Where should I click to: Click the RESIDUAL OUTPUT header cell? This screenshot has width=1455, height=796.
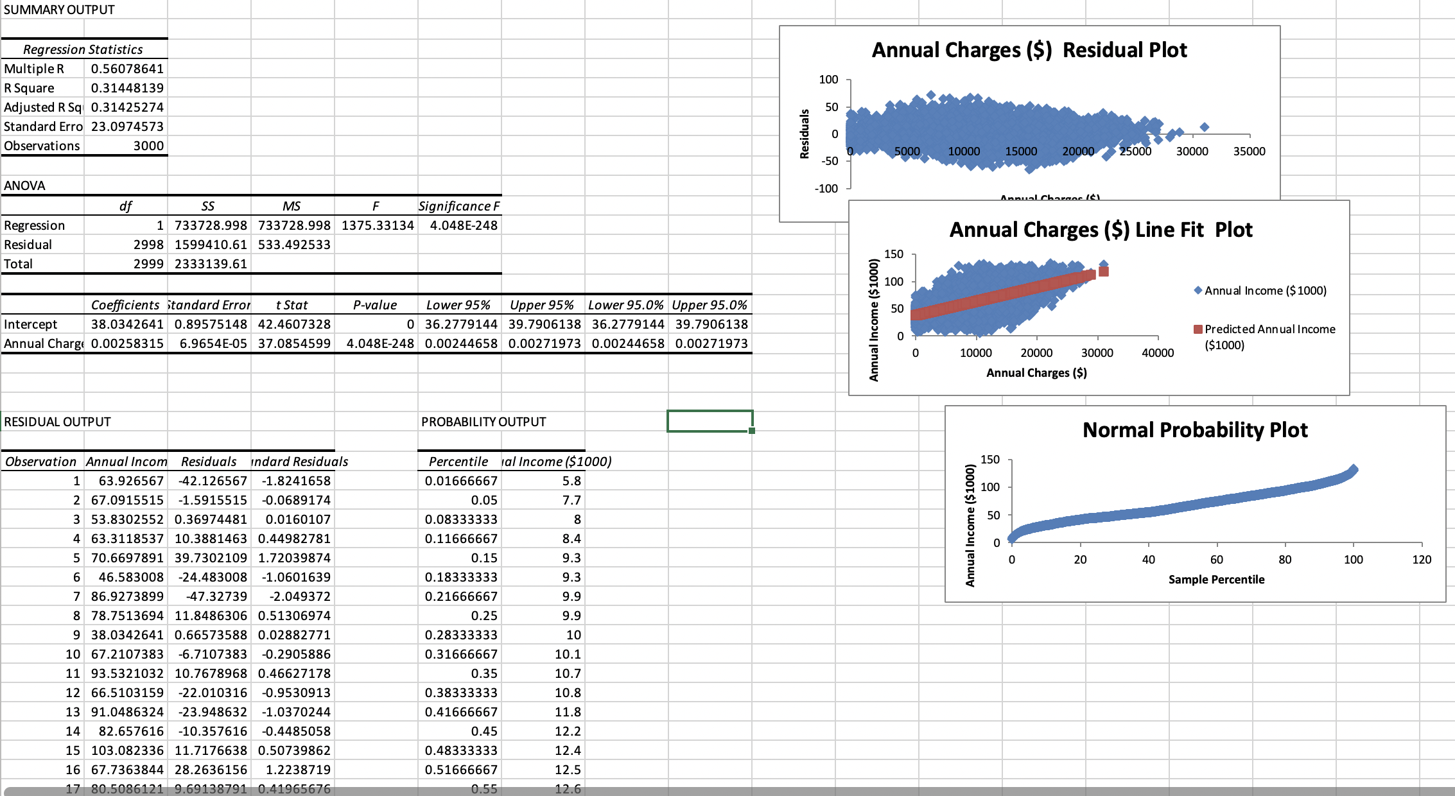[57, 422]
